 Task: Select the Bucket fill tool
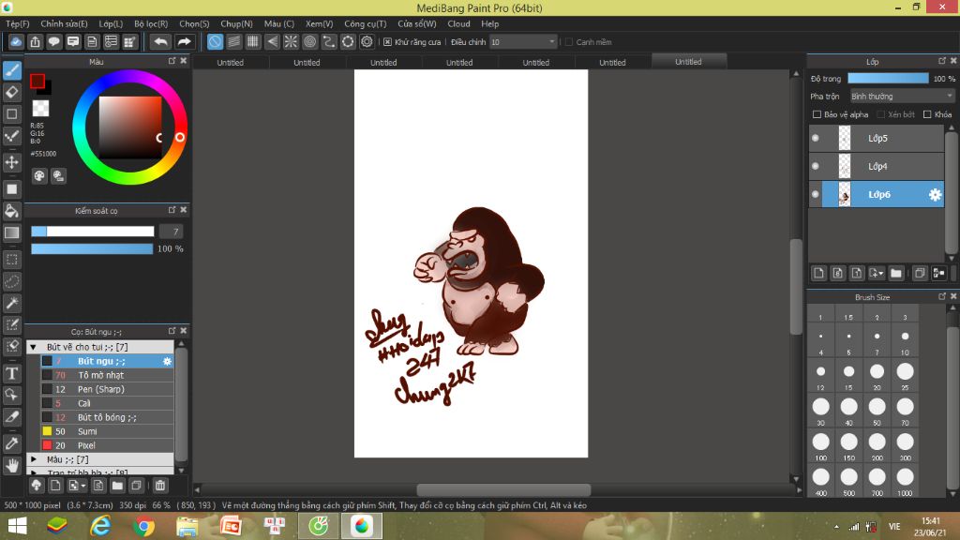11,211
